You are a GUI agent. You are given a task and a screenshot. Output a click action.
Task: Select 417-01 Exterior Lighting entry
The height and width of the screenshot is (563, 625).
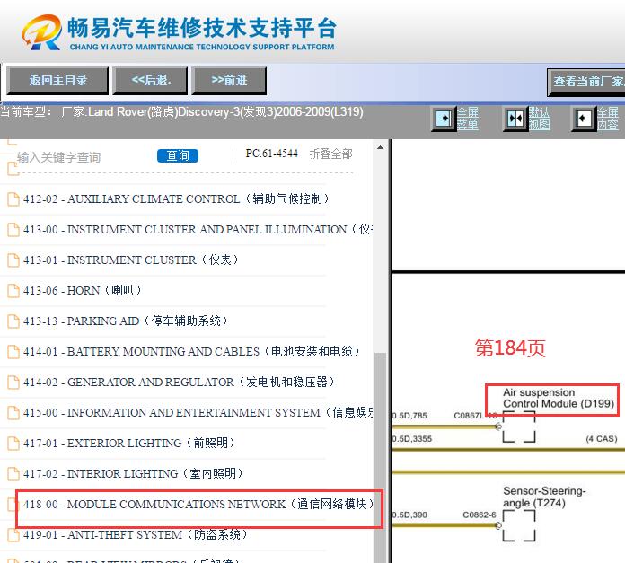pos(128,443)
